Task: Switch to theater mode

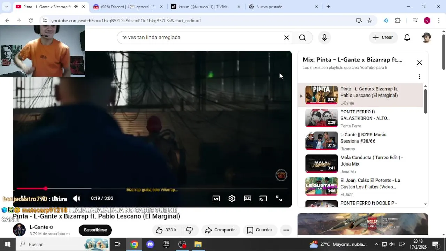Action: pyautogui.click(x=247, y=198)
